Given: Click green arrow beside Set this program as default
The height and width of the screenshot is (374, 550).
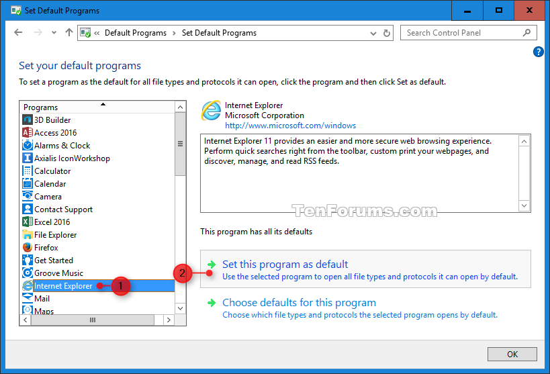Looking at the screenshot, I should pos(212,264).
